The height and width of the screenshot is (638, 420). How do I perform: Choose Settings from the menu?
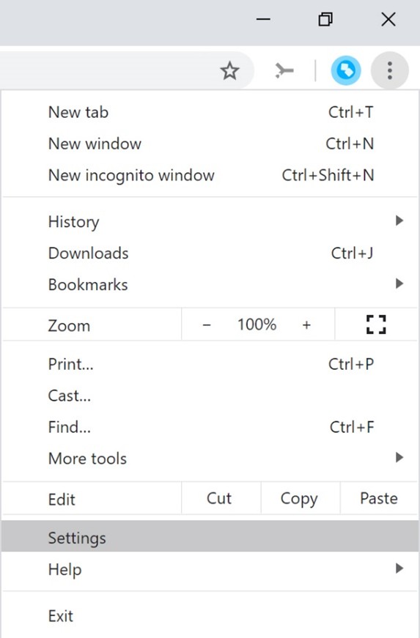click(210, 536)
